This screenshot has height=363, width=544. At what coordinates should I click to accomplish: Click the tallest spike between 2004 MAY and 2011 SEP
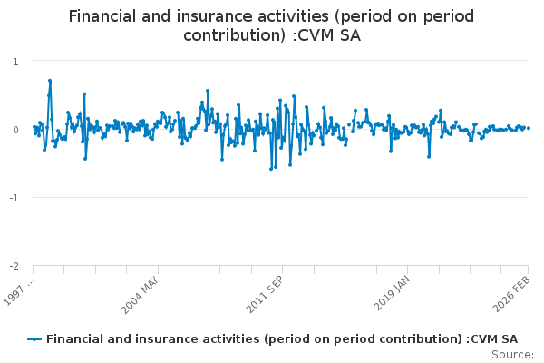click(x=208, y=91)
